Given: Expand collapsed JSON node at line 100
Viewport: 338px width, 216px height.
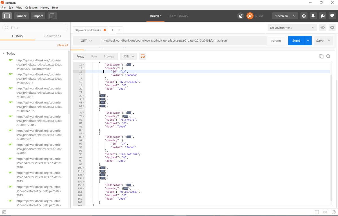Looking at the screenshot, I should [84, 168].
